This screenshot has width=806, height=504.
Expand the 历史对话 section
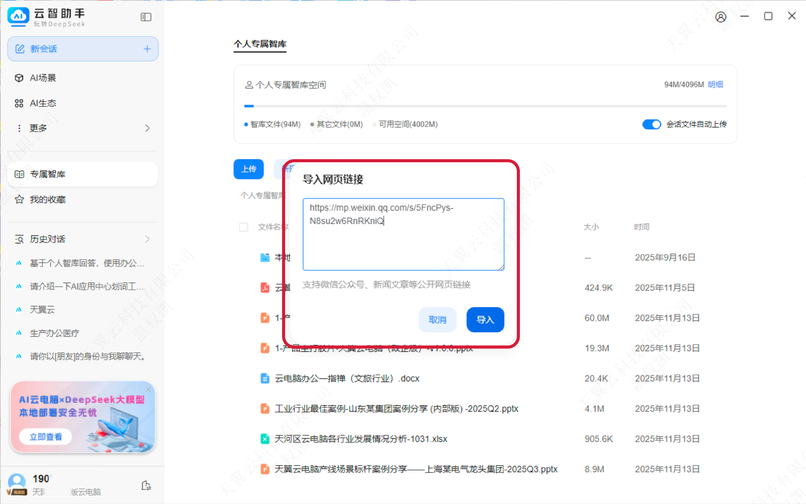pos(147,239)
